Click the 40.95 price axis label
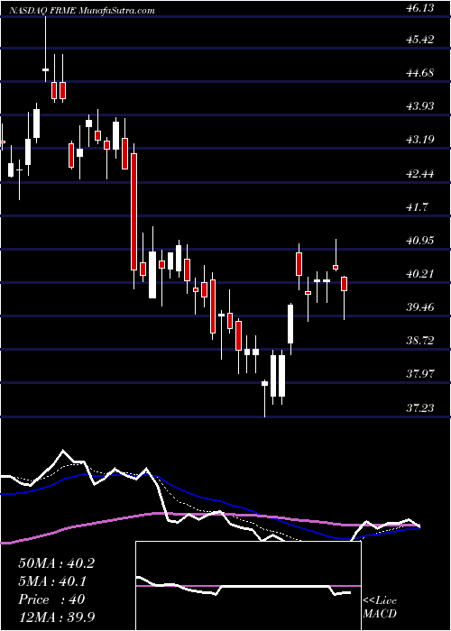Image resolution: width=451 pixels, height=631 pixels. point(420,241)
